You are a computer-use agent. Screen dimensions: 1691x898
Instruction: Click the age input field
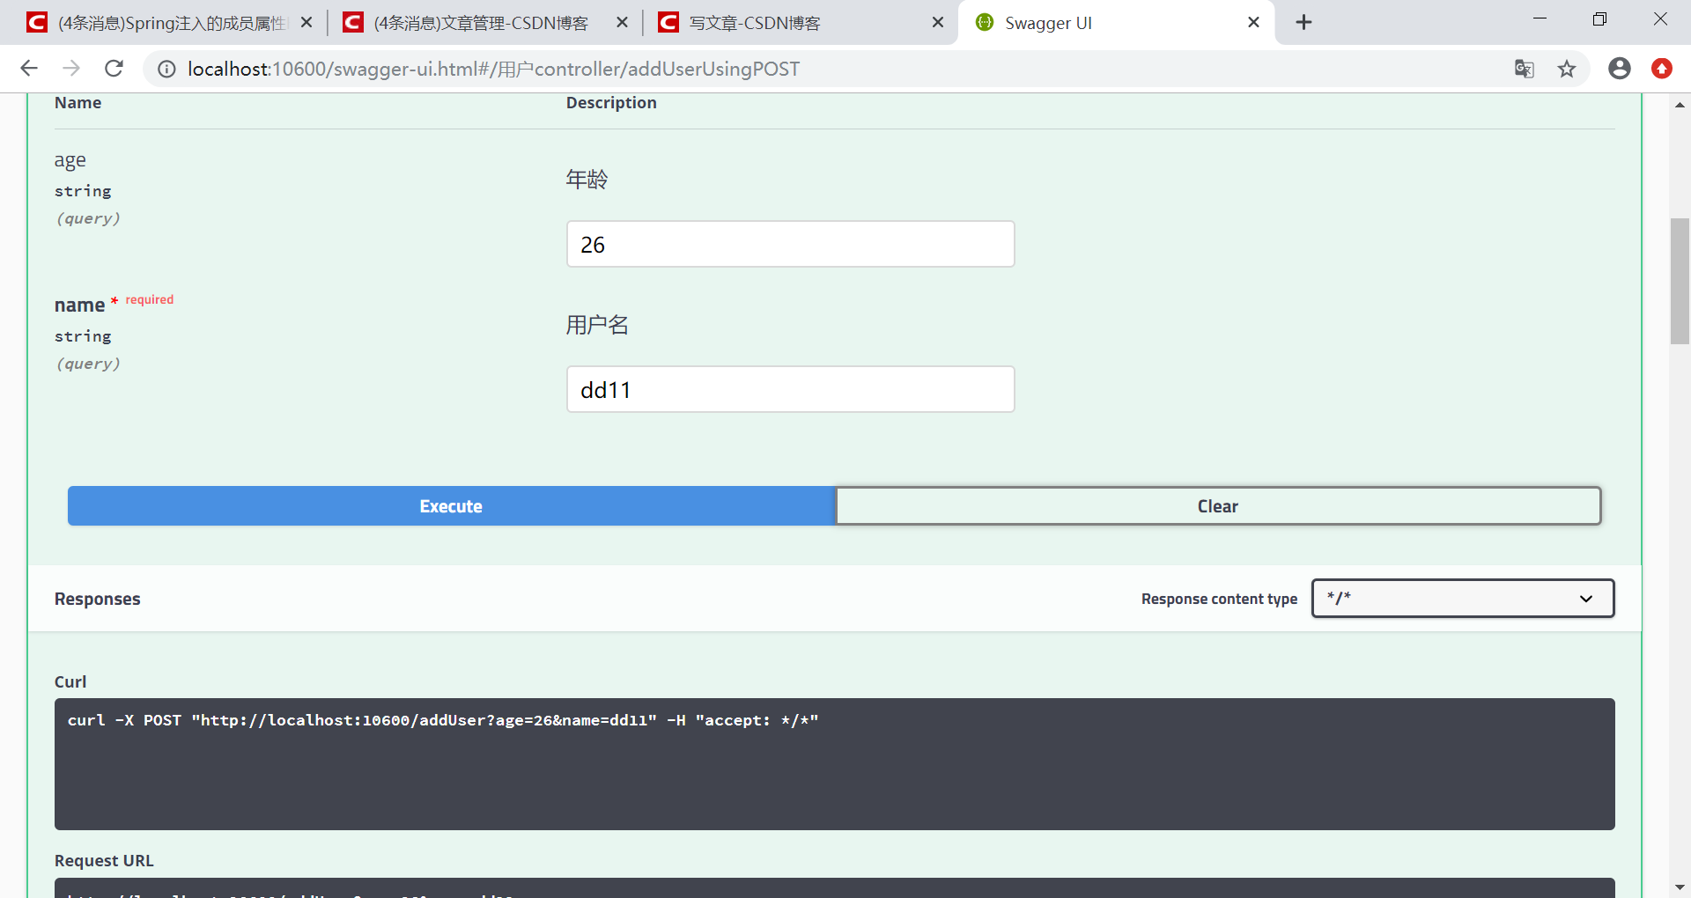790,244
